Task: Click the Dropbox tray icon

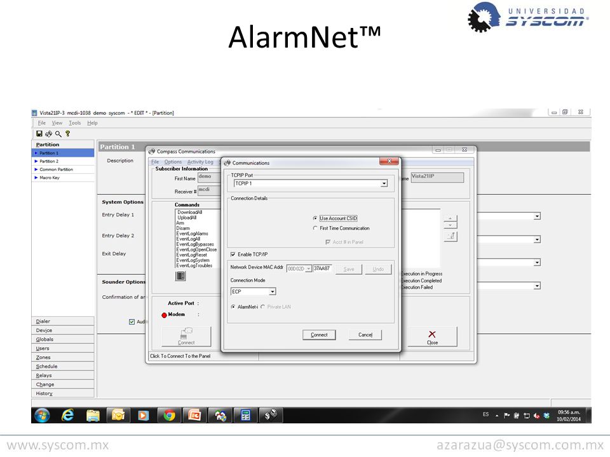Action: pyautogui.click(x=546, y=416)
